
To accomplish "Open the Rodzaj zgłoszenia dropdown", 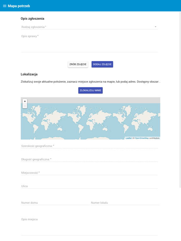I will click(89, 27).
